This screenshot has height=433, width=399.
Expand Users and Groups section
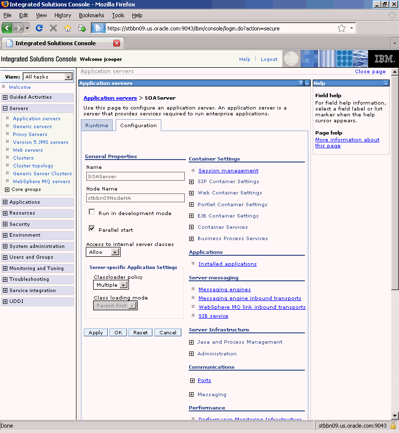5,257
